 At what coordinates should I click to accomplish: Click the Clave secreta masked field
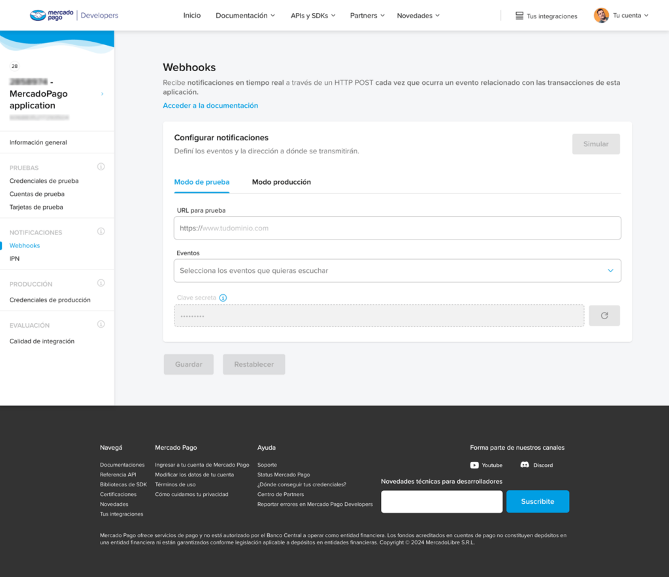(379, 316)
